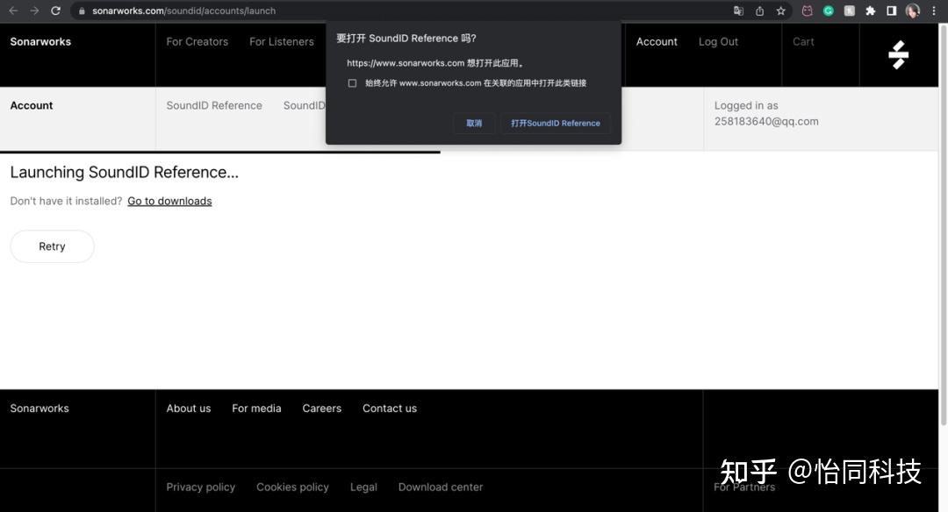Bookmark this page with the star icon
This screenshot has height=512, width=948.
780,11
